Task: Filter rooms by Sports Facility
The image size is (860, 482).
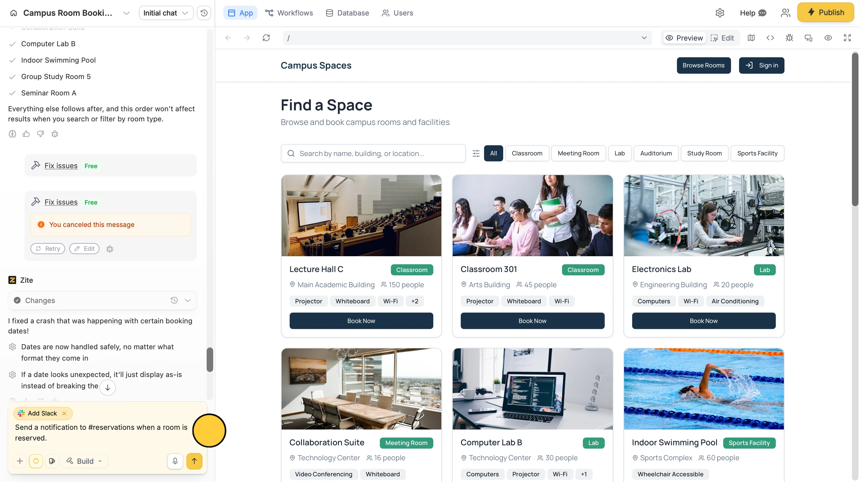Action: coord(757,153)
